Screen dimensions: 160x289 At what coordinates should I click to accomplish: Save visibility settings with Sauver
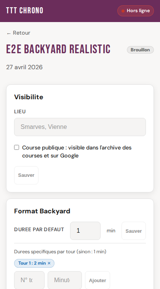point(26,175)
